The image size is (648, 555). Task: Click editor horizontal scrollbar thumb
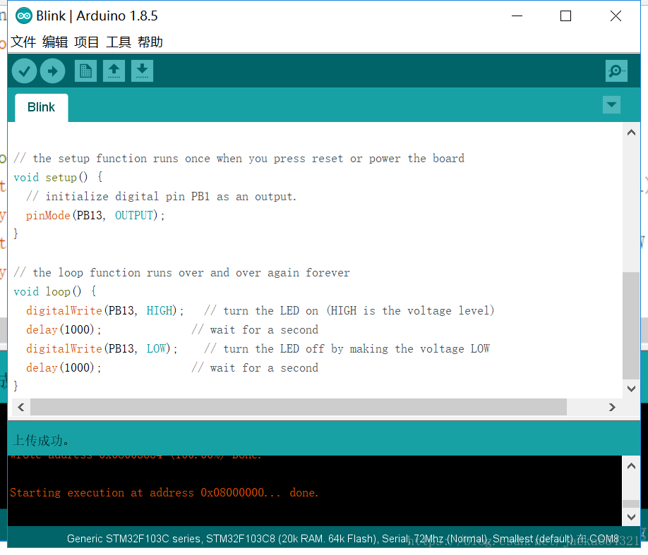(299, 407)
